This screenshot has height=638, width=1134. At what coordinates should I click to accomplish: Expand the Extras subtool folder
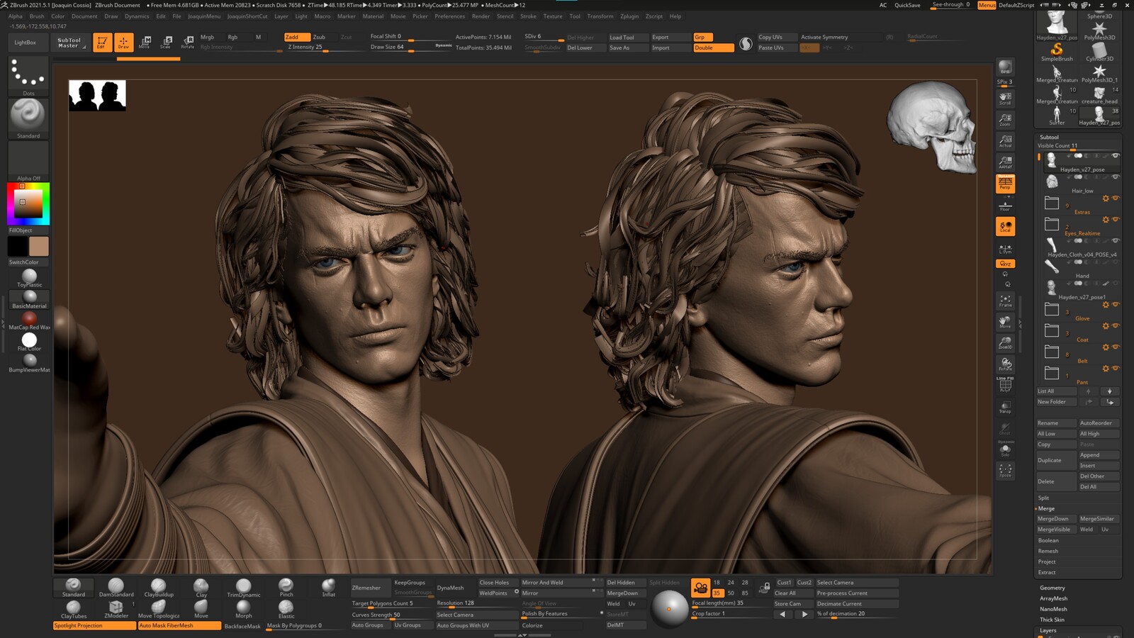tap(1052, 203)
